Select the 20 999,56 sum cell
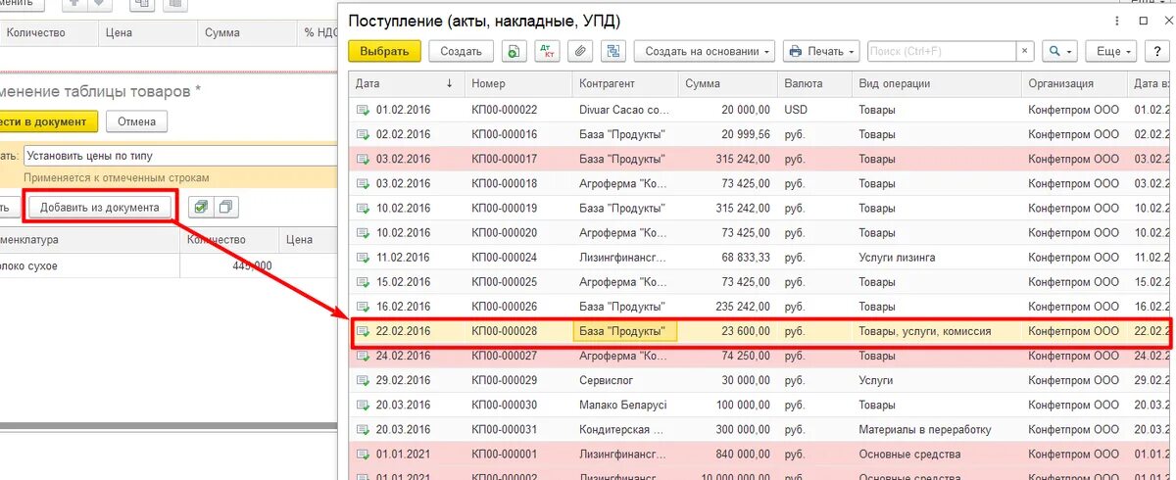The height and width of the screenshot is (480, 1176). (x=727, y=134)
